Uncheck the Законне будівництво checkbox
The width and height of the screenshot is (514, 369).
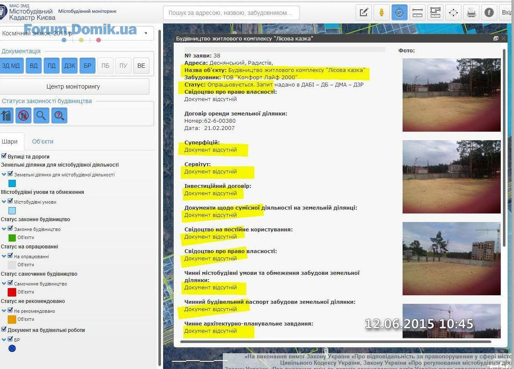coord(11,228)
